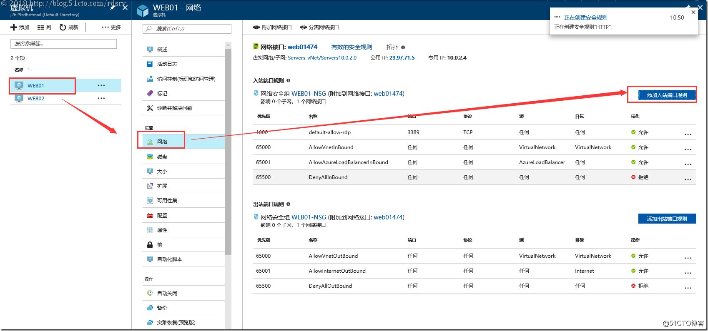Viewport: 708px width, 331px height.
Task: Click info icon next to inbound port rules
Action: [x=288, y=80]
